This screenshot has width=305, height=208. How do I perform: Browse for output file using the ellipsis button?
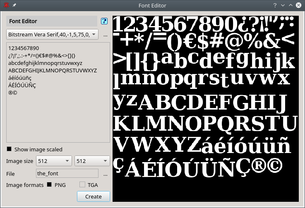106,174
